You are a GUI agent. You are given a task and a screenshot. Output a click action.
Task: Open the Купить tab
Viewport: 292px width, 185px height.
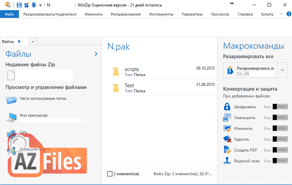(x=267, y=14)
